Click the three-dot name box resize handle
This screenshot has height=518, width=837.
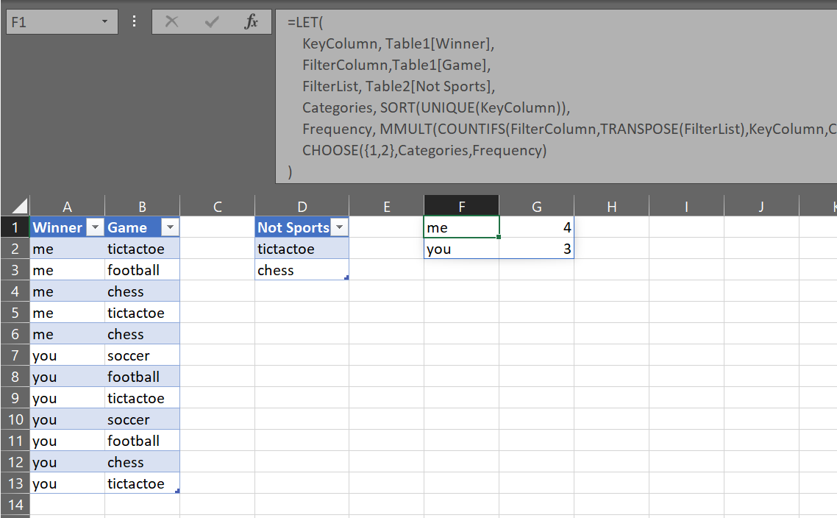[x=134, y=21]
